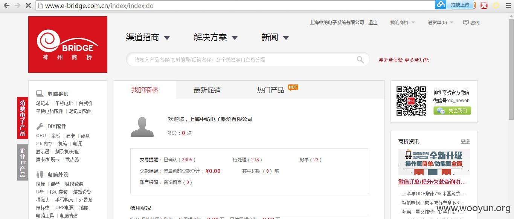The width and height of the screenshot is (514, 219).
Task: Click 拖拽上传 upload button
Action: point(460,5)
